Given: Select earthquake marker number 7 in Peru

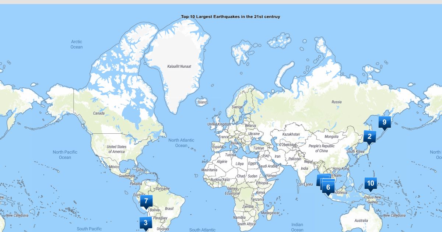Looking at the screenshot, I should click(x=146, y=201).
